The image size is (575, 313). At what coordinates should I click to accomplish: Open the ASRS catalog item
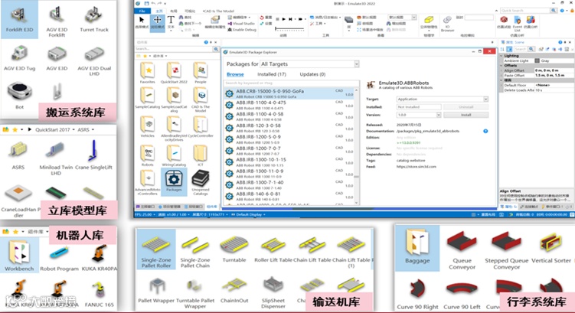click(18, 156)
